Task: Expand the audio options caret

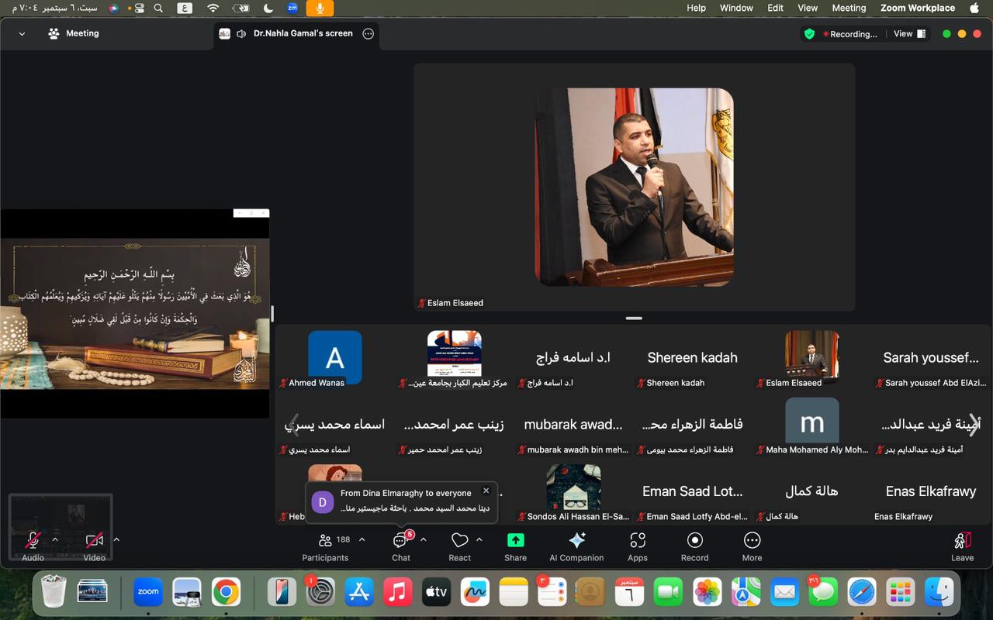Action: click(x=54, y=539)
